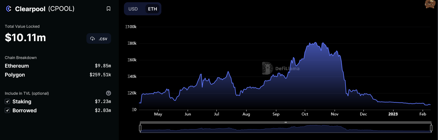The width and height of the screenshot is (438, 140).
Task: Click the Oct x-axis label
Action: coord(305,114)
